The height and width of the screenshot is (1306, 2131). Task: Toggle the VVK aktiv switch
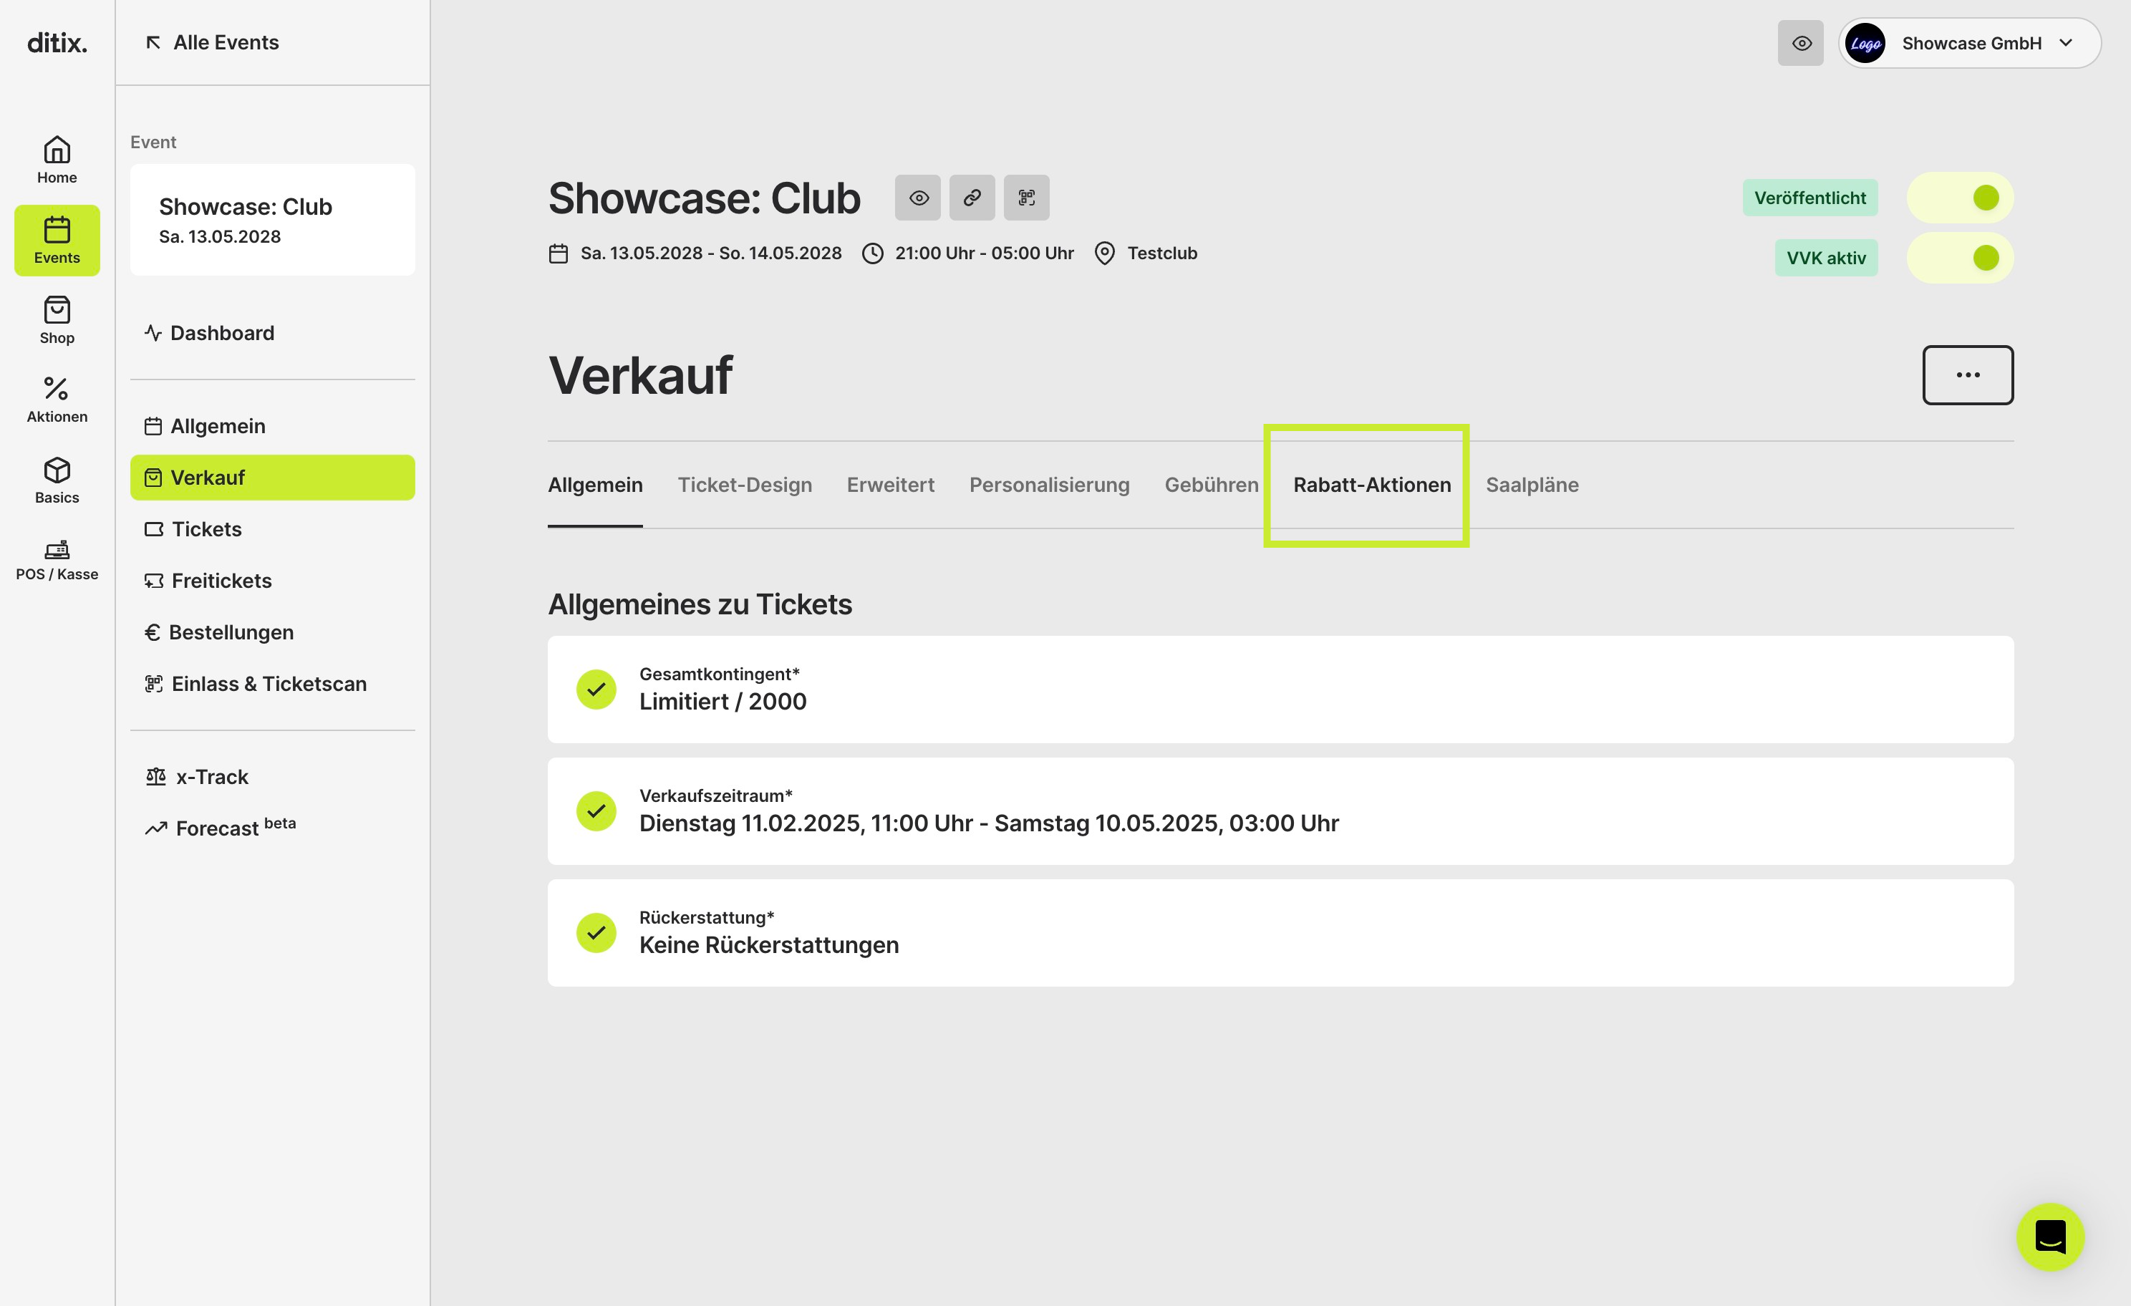pyautogui.click(x=1960, y=258)
